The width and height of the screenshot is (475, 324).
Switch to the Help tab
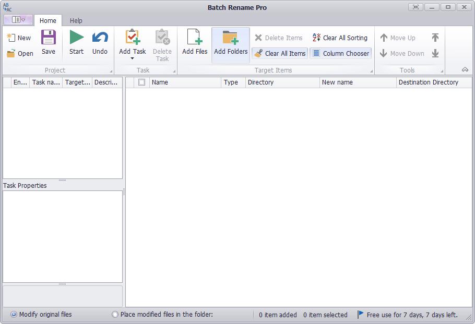tap(76, 20)
